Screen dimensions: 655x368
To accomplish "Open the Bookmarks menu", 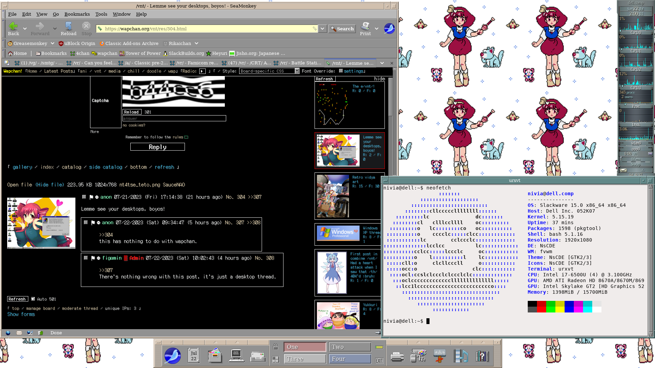I will [x=77, y=14].
